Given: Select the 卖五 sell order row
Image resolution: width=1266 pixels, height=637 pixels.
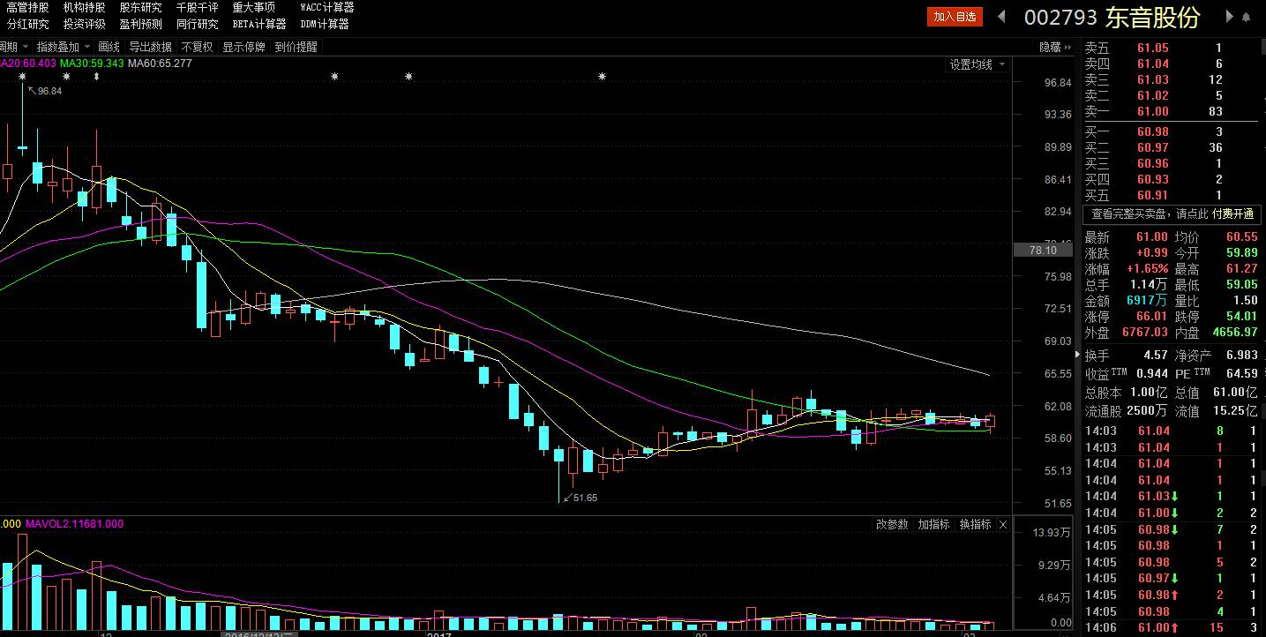Looking at the screenshot, I should 1172,49.
